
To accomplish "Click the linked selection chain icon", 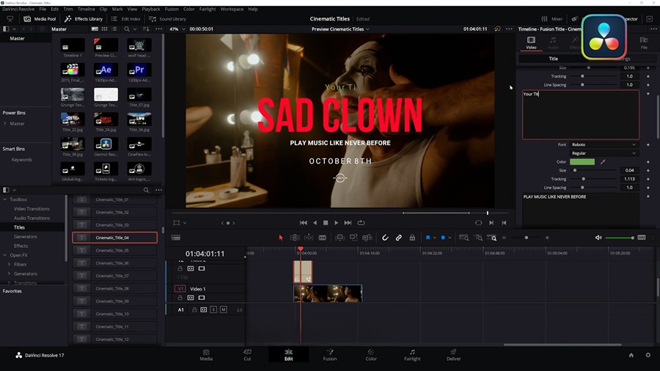I will coord(398,238).
